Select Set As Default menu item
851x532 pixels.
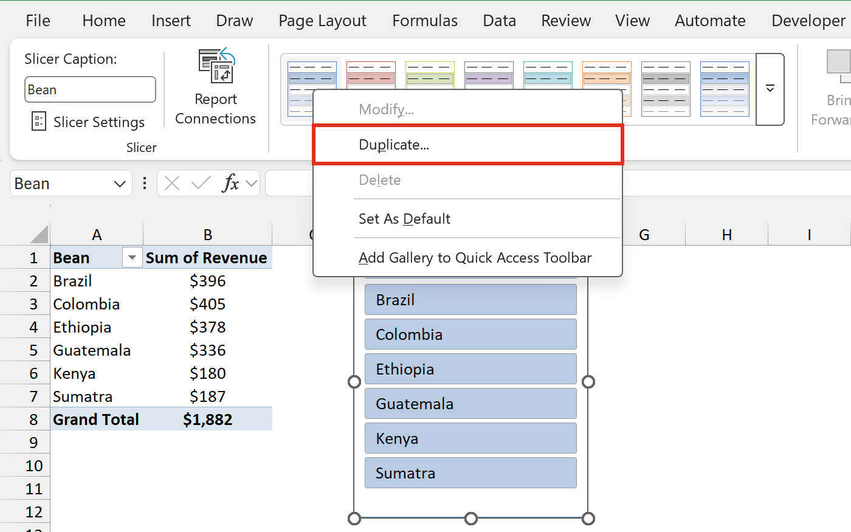[468, 219]
